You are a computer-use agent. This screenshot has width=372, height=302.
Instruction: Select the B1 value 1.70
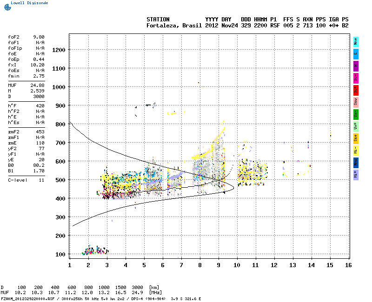pos(39,171)
